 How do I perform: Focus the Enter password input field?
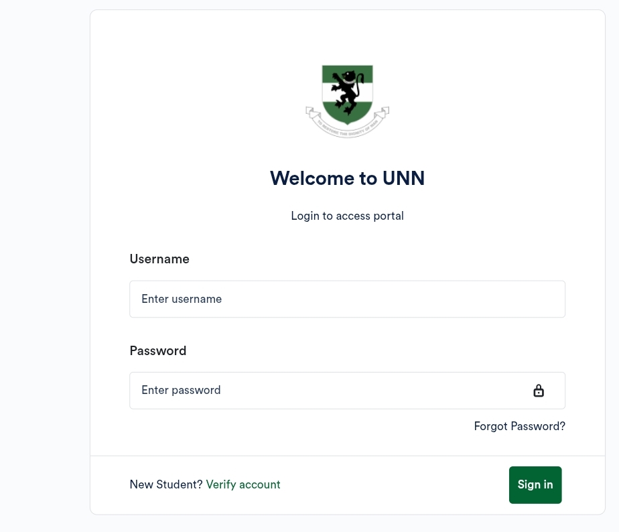348,390
